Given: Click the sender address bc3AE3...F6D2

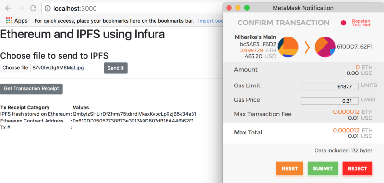Looking at the screenshot, I should (258, 44).
